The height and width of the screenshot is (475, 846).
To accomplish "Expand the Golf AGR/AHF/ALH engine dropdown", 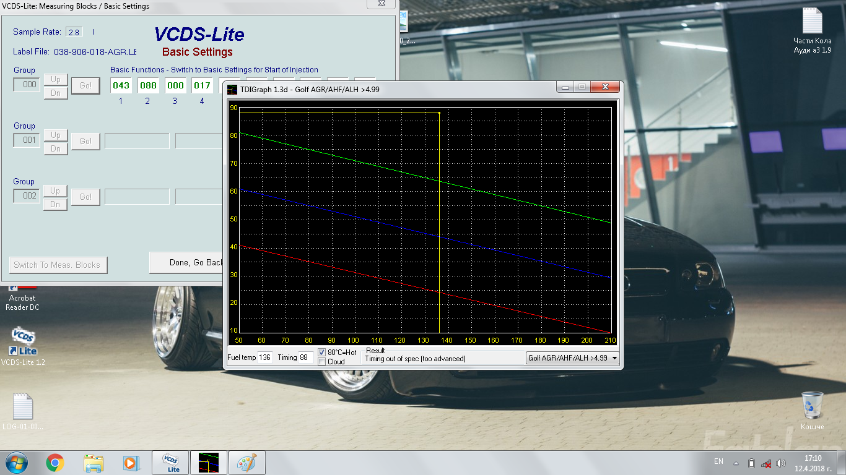I will [x=614, y=358].
